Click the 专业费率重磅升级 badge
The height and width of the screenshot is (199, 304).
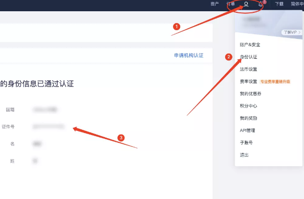tap(275, 81)
